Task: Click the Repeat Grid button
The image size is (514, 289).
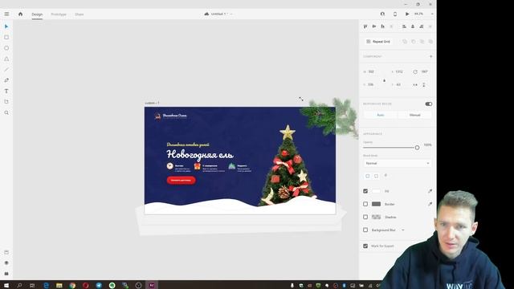Action: coord(378,42)
